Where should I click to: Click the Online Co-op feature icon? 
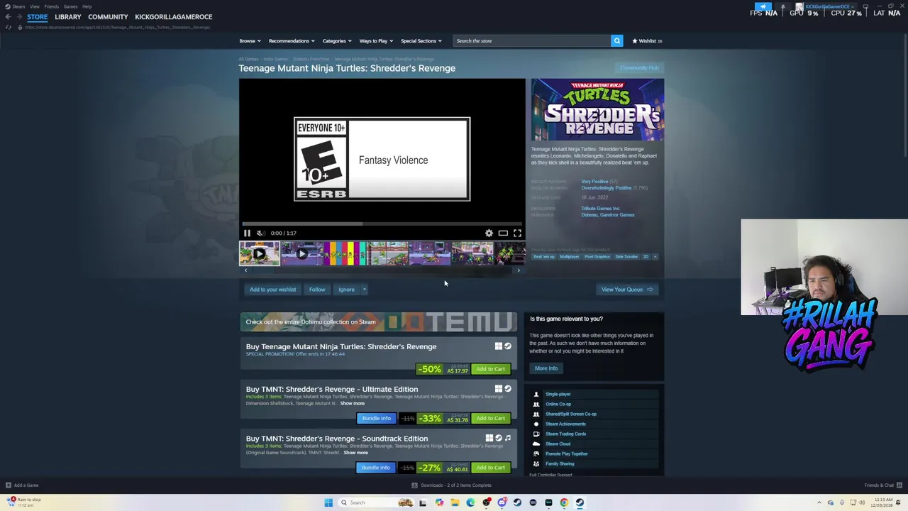(x=536, y=405)
